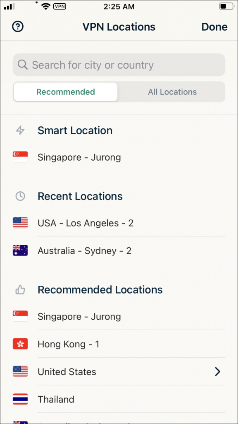Screen dimensions: 238x424
Task: Switch to the All Locations tab
Action: tap(172, 92)
